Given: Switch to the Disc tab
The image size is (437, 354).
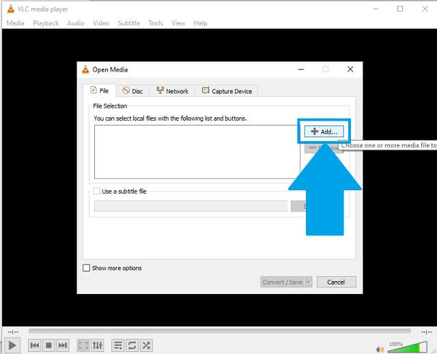Looking at the screenshot, I should coord(132,91).
